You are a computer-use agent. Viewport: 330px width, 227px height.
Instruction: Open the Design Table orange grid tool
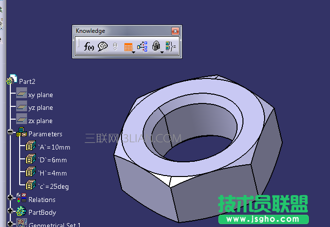pos(128,47)
